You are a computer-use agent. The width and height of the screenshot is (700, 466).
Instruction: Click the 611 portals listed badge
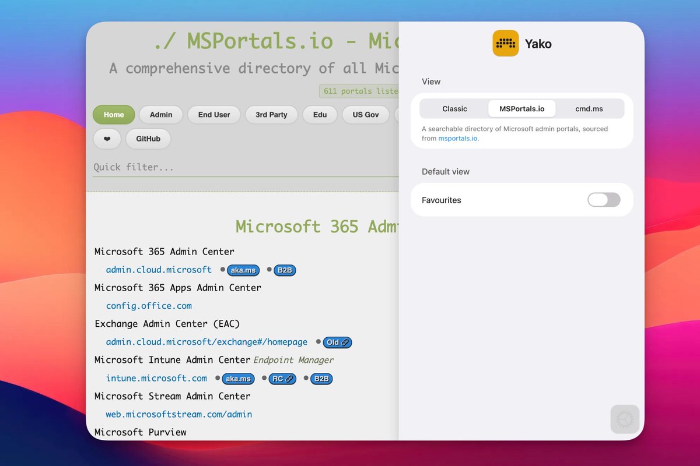point(359,91)
